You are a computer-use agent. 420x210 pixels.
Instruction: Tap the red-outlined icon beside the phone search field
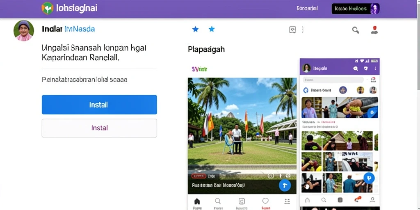click(373, 80)
